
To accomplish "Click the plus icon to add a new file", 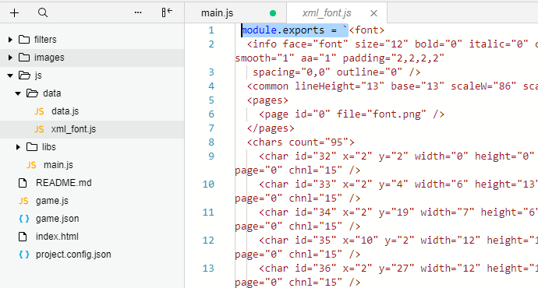I will [x=14, y=13].
